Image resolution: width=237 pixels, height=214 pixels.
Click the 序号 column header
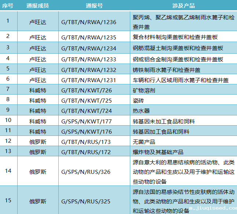(x=8, y=6)
